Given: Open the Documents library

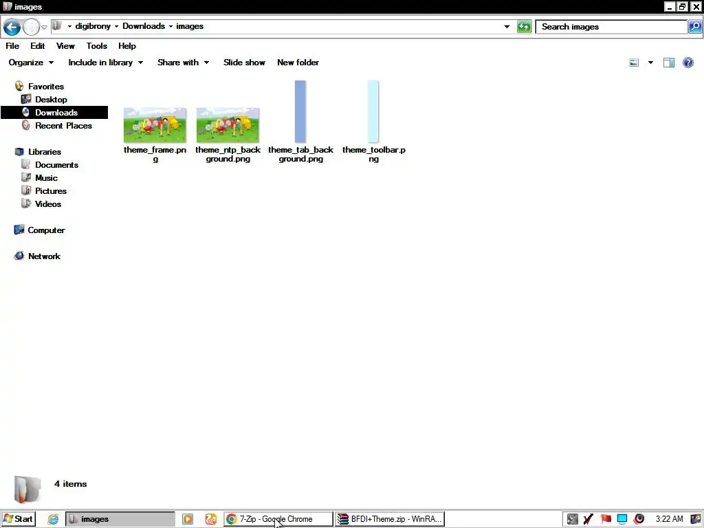Looking at the screenshot, I should point(56,165).
